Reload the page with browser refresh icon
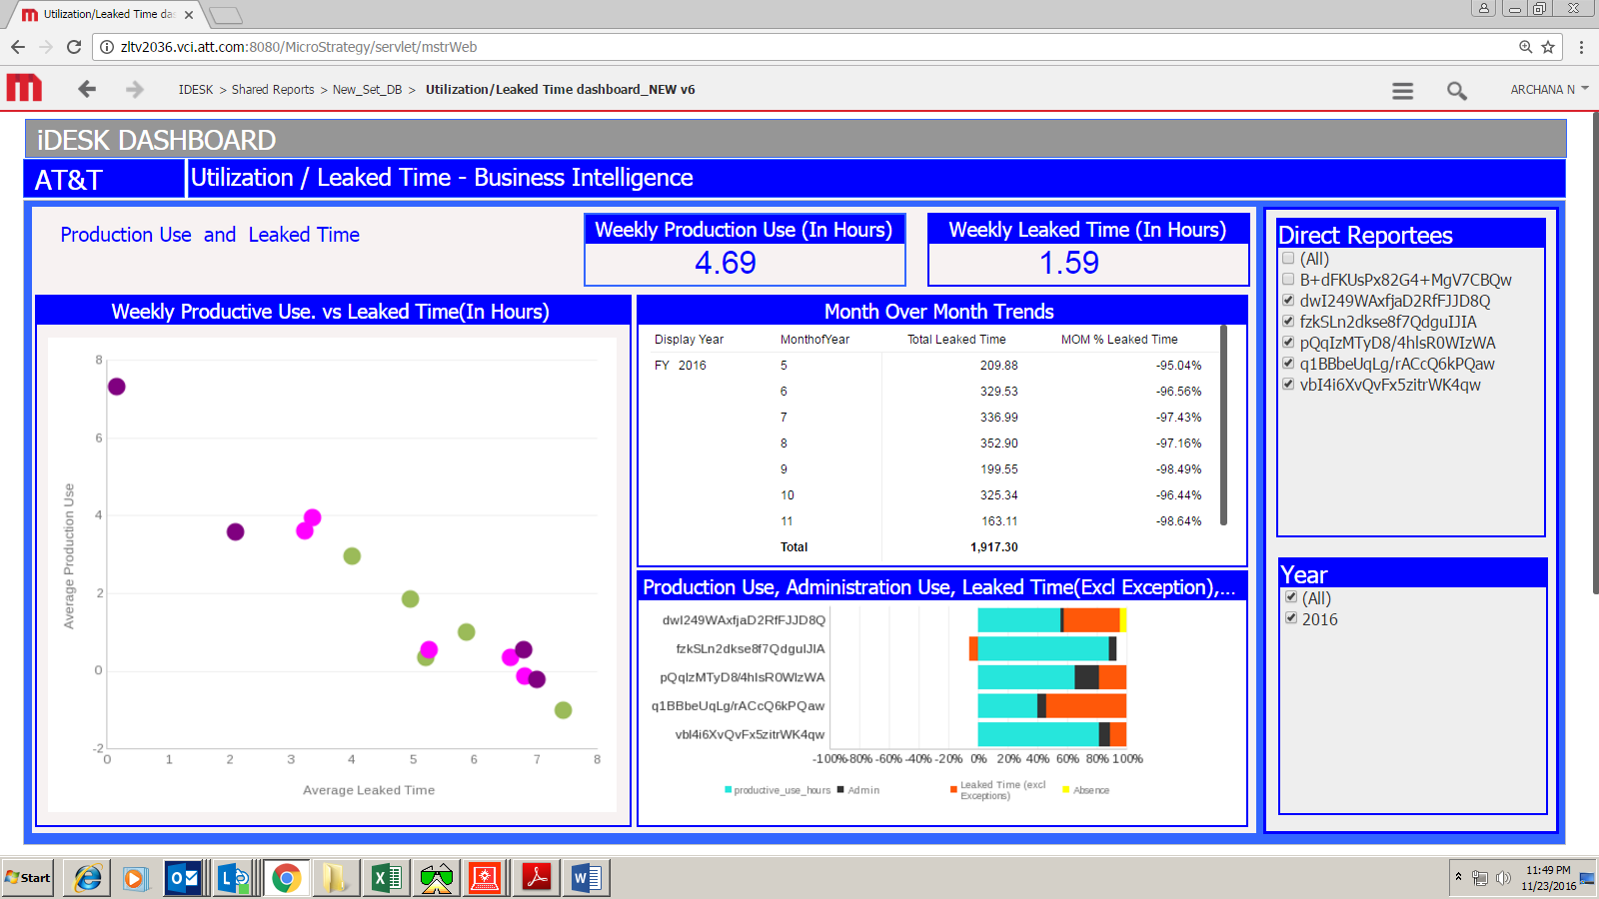 coord(74,47)
